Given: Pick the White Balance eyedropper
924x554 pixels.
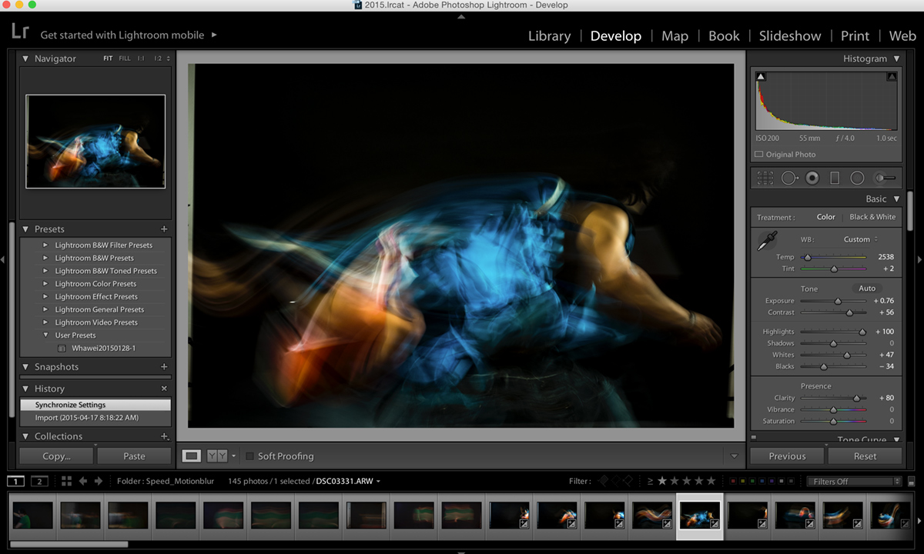Looking at the screenshot, I should coord(767,242).
